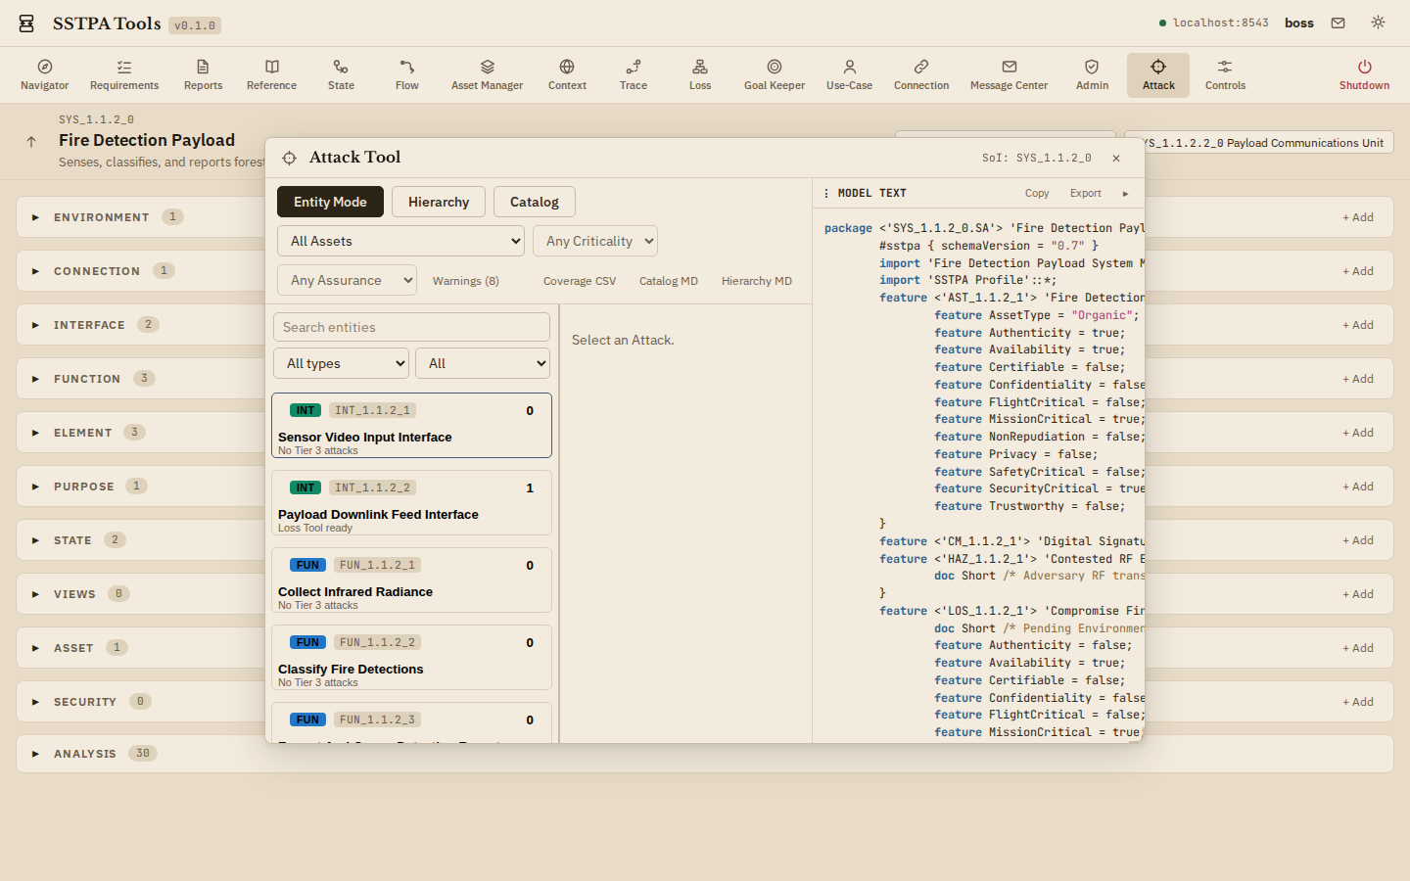Close the Attack Tool dialog
The image size is (1410, 881).
click(1116, 158)
